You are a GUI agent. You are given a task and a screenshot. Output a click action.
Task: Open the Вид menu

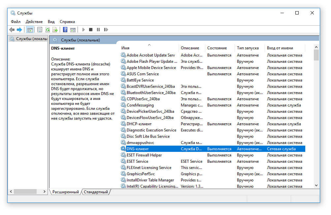[51, 22]
